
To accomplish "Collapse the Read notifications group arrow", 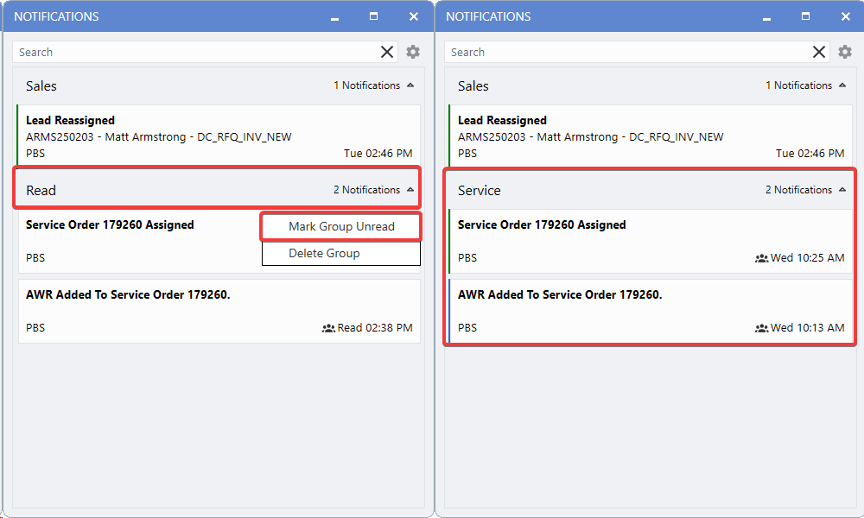I will [410, 190].
